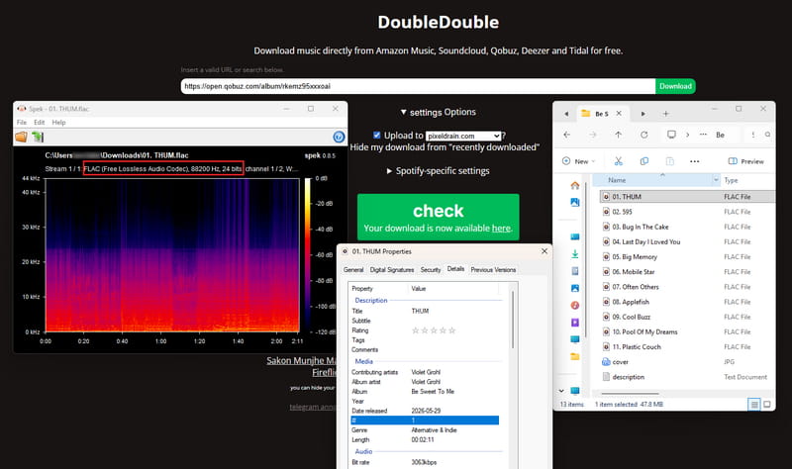Open the pixeldrain.com upload dropdown
The height and width of the screenshot is (469, 792).
pos(463,136)
